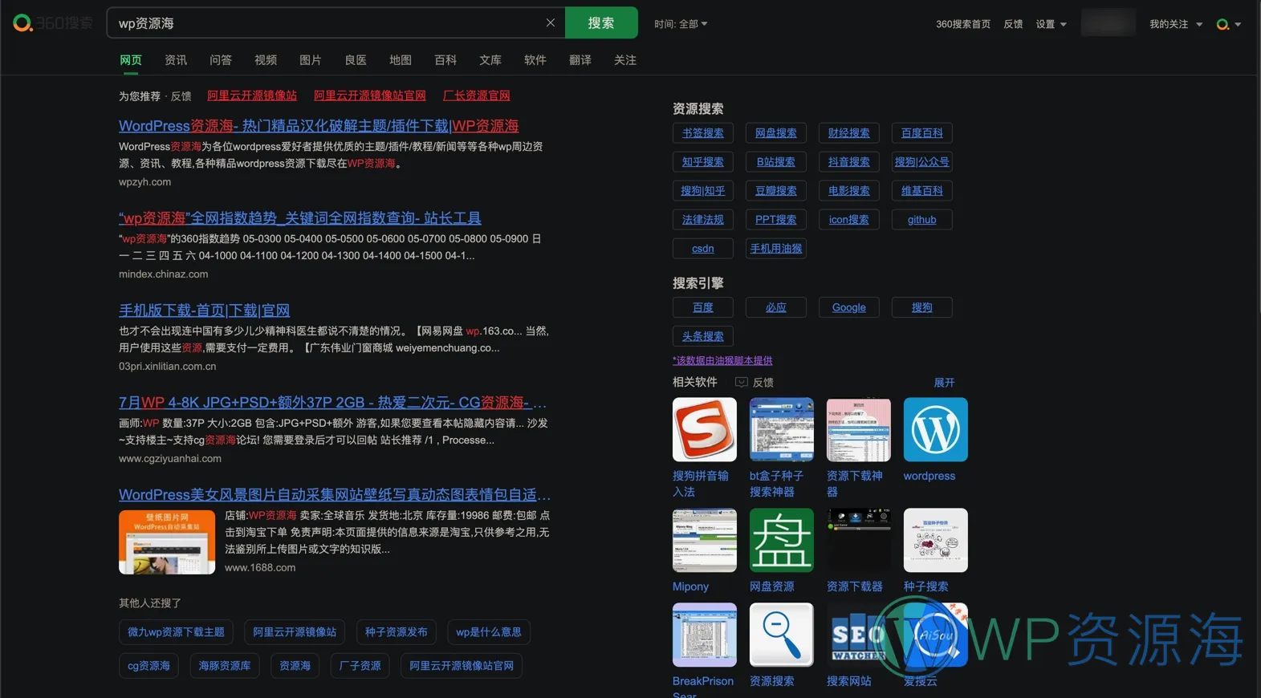The image size is (1261, 698).
Task: Open the BreakPrison software icon
Action: [704, 635]
